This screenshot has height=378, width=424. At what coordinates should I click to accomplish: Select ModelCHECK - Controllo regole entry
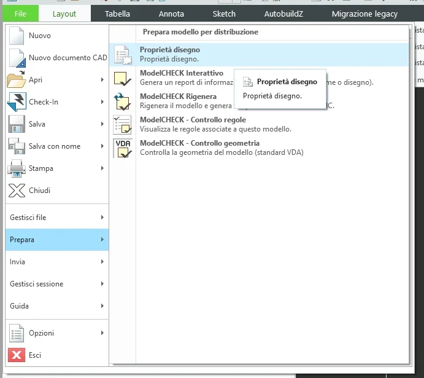click(x=193, y=124)
